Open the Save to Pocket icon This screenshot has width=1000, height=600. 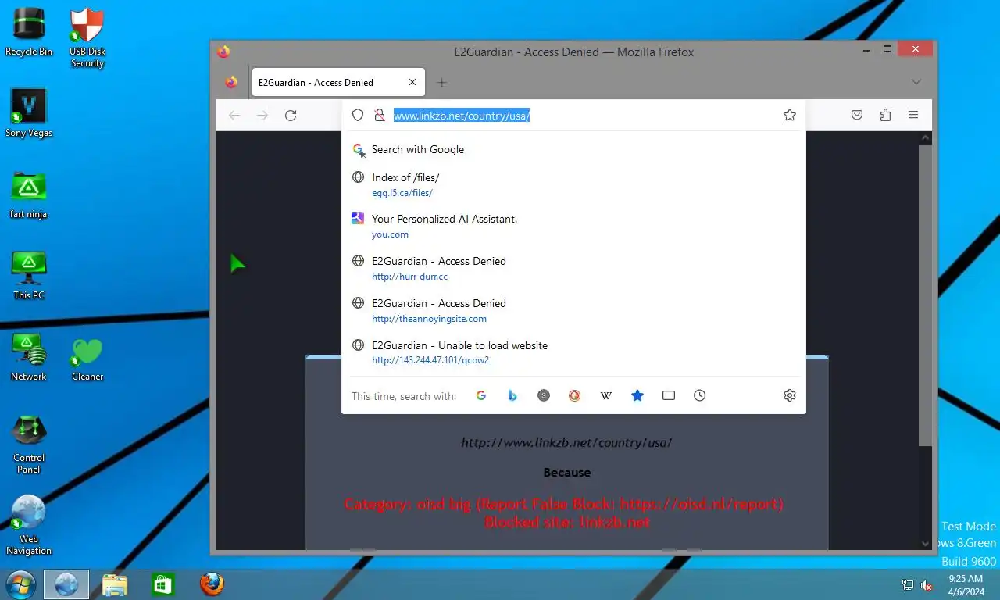857,116
